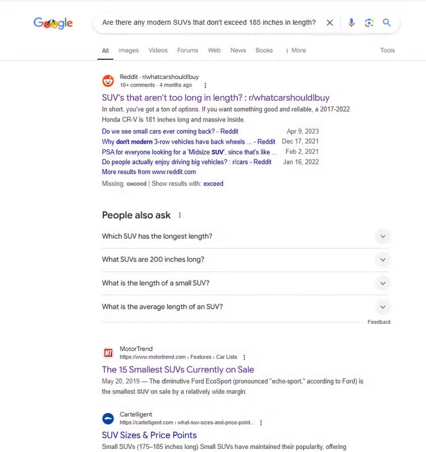Open three-dot menu beside Cartelligent URL
The height and width of the screenshot is (452, 426).
(261, 423)
